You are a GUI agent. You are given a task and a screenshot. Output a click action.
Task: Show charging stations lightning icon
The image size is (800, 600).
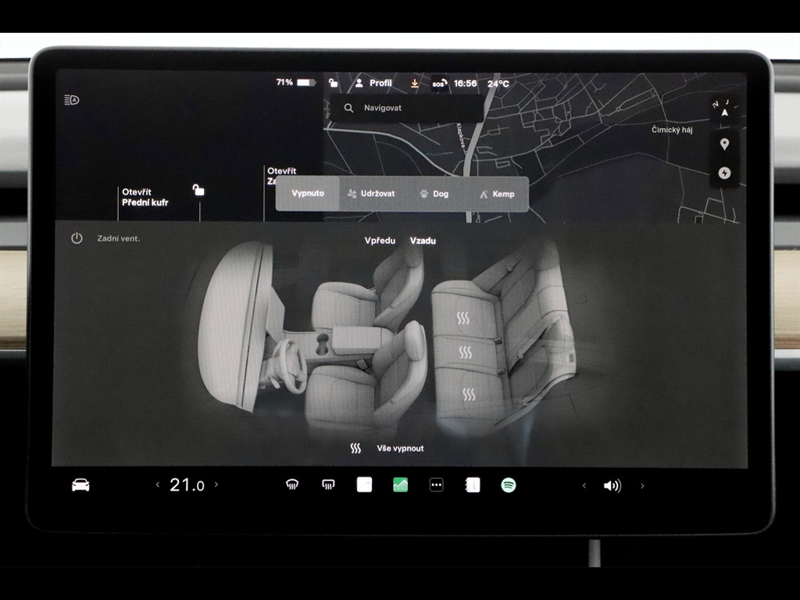724,173
